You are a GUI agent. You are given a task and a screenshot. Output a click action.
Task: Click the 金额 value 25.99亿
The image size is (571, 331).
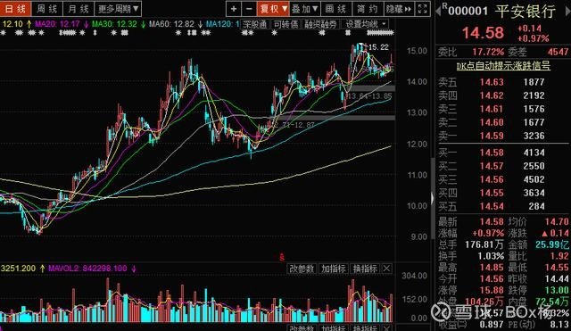coord(551,244)
